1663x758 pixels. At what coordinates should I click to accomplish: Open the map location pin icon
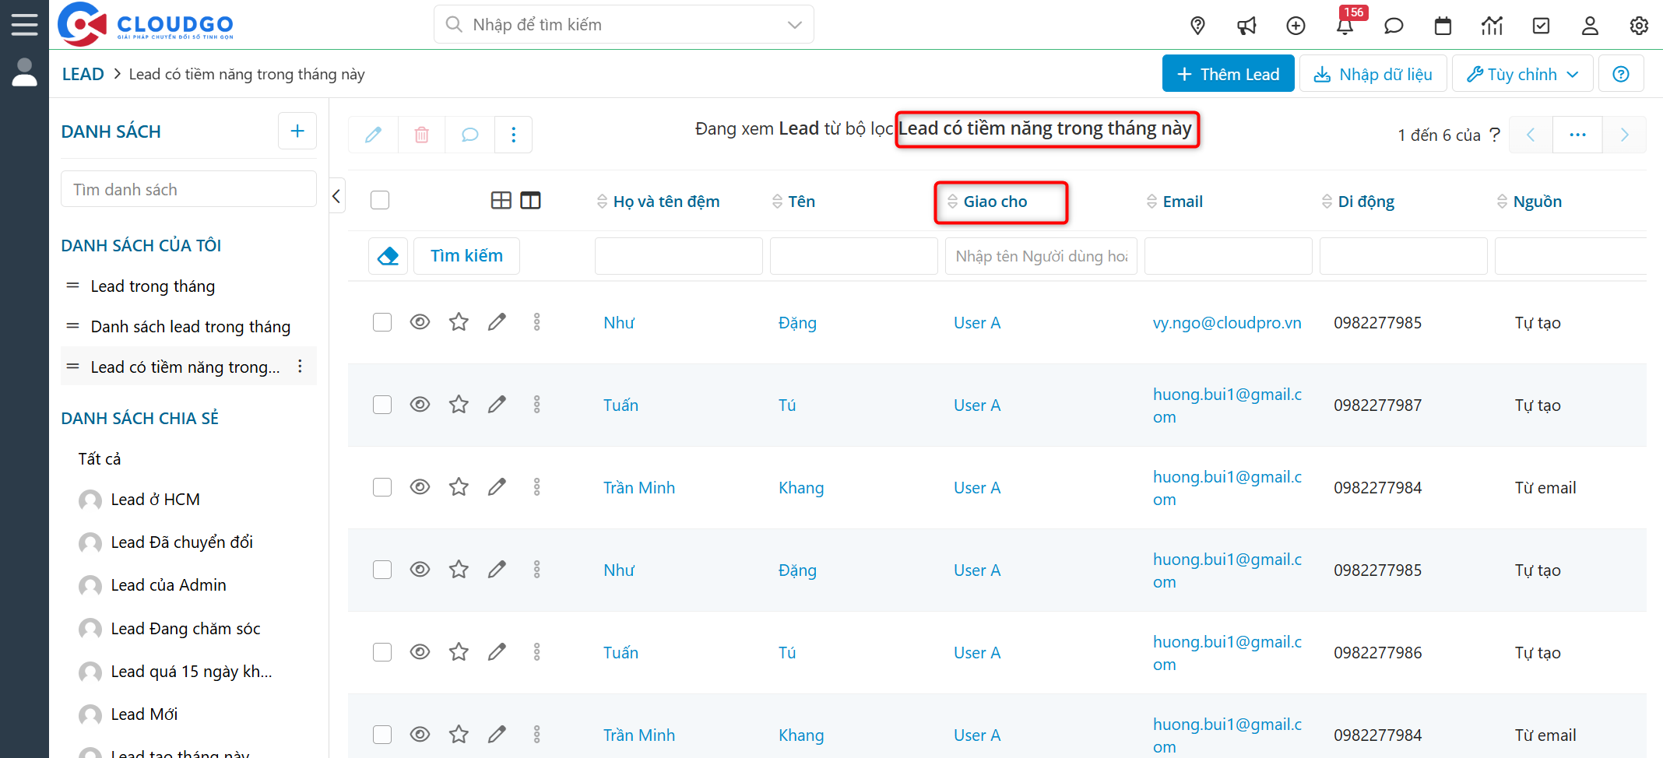(x=1198, y=26)
